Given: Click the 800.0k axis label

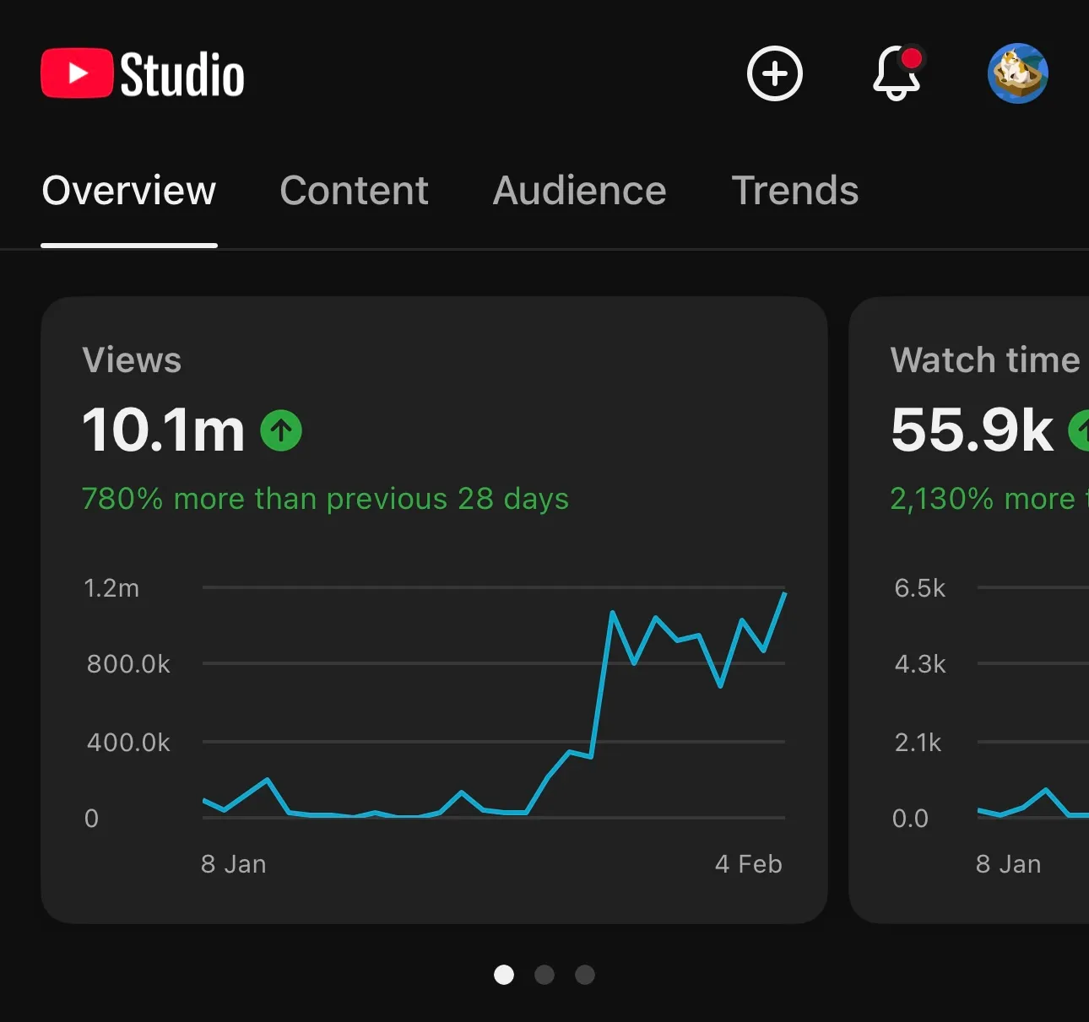Looking at the screenshot, I should pyautogui.click(x=128, y=664).
